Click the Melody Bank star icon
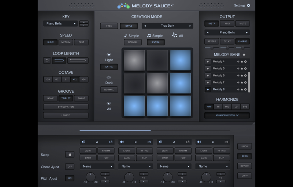The image size is (293, 187). click(244, 55)
